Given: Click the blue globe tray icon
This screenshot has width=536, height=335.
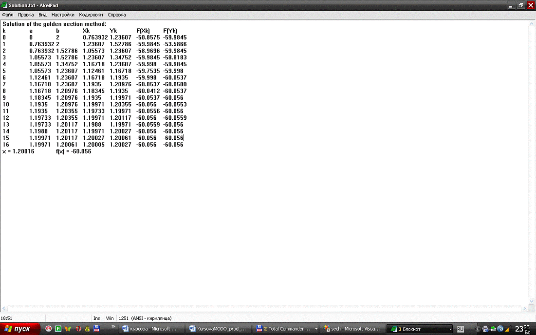Looking at the screenshot, I should pyautogui.click(x=500, y=329).
